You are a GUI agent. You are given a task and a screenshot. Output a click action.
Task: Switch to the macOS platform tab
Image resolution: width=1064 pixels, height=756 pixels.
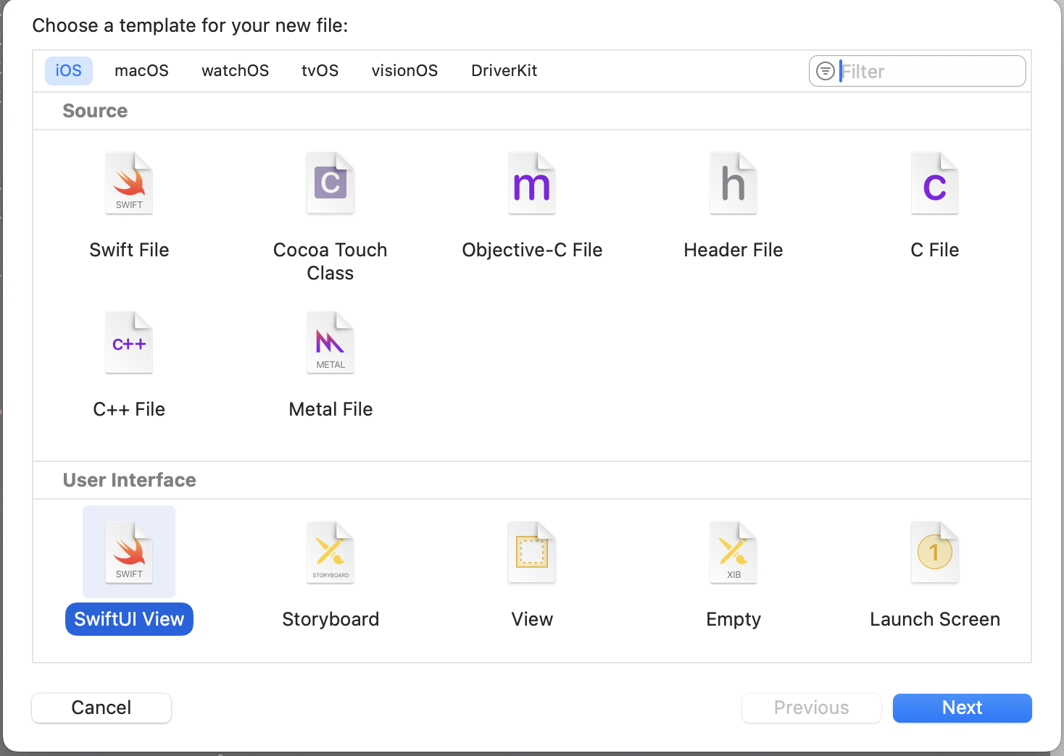(x=141, y=71)
